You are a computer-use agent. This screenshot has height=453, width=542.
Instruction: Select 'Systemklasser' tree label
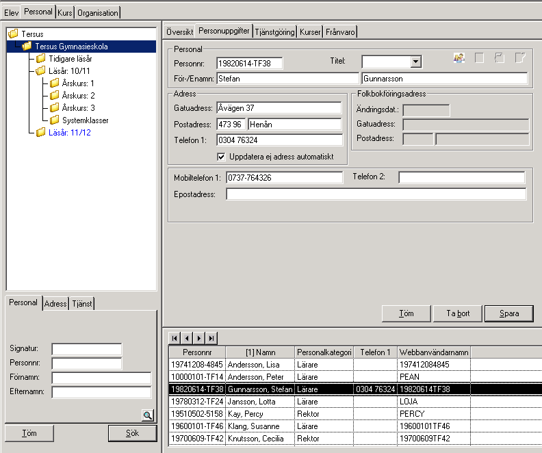click(86, 120)
